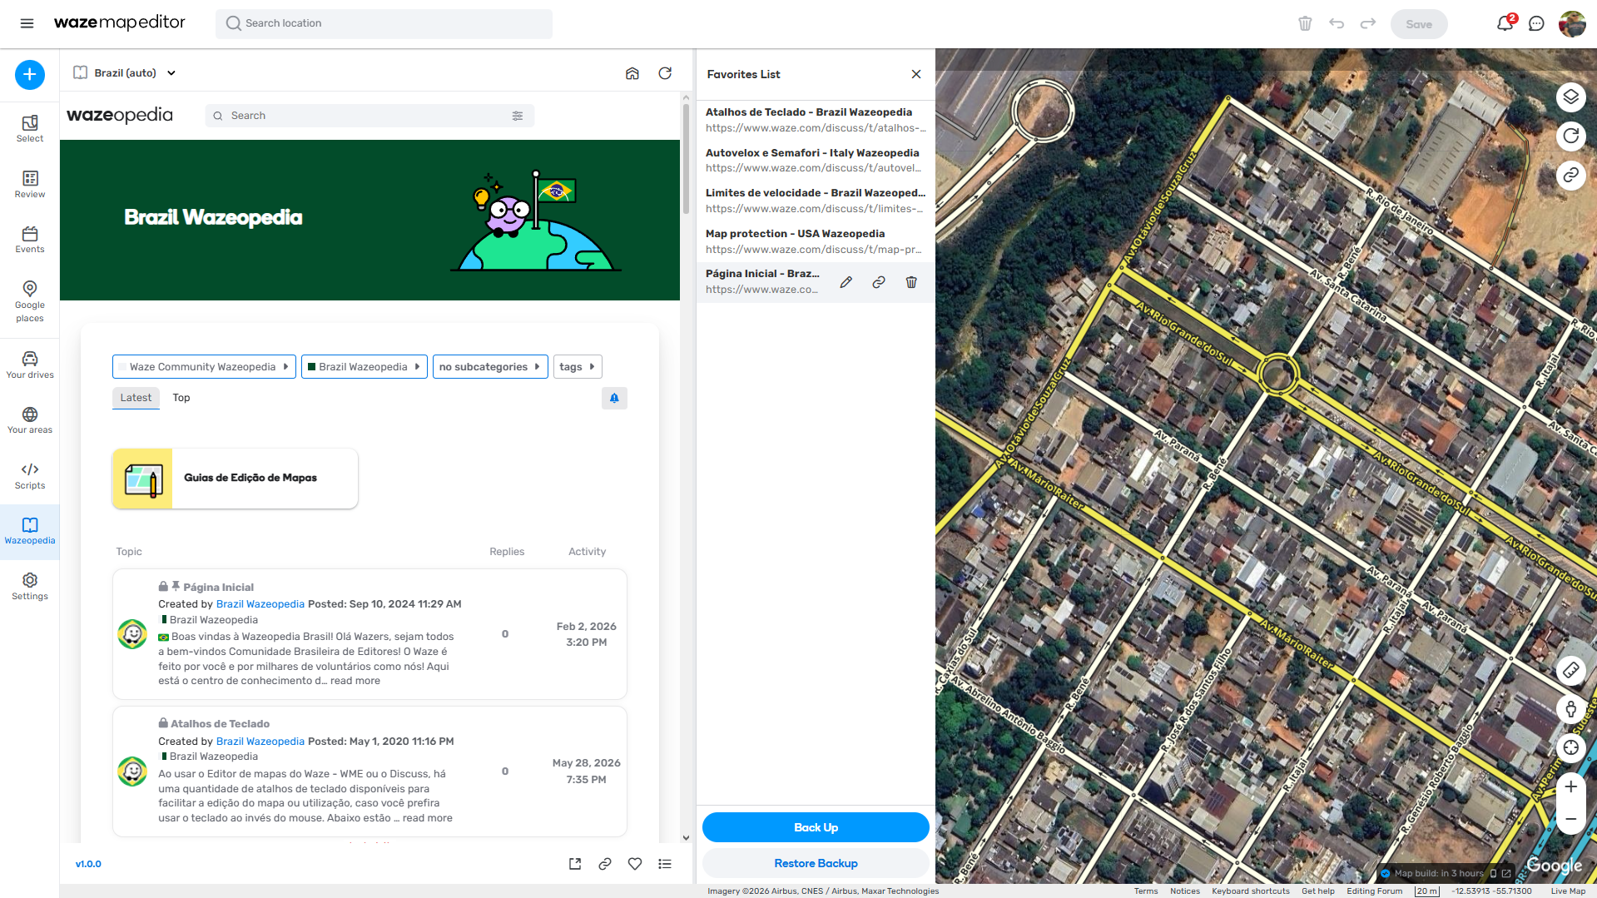This screenshot has width=1597, height=898.
Task: Open the hamburger main menu
Action: coord(27,23)
